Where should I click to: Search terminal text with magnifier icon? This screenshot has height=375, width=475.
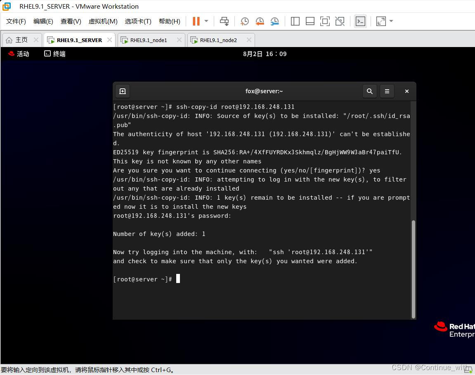[x=370, y=91]
